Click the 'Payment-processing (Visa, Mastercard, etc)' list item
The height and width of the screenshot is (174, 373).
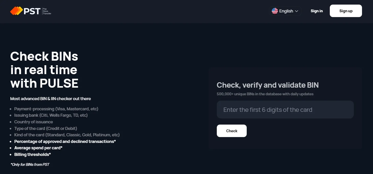[56, 109]
